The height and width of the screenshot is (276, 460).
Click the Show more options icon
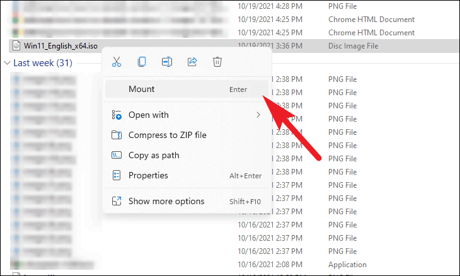[x=117, y=201]
